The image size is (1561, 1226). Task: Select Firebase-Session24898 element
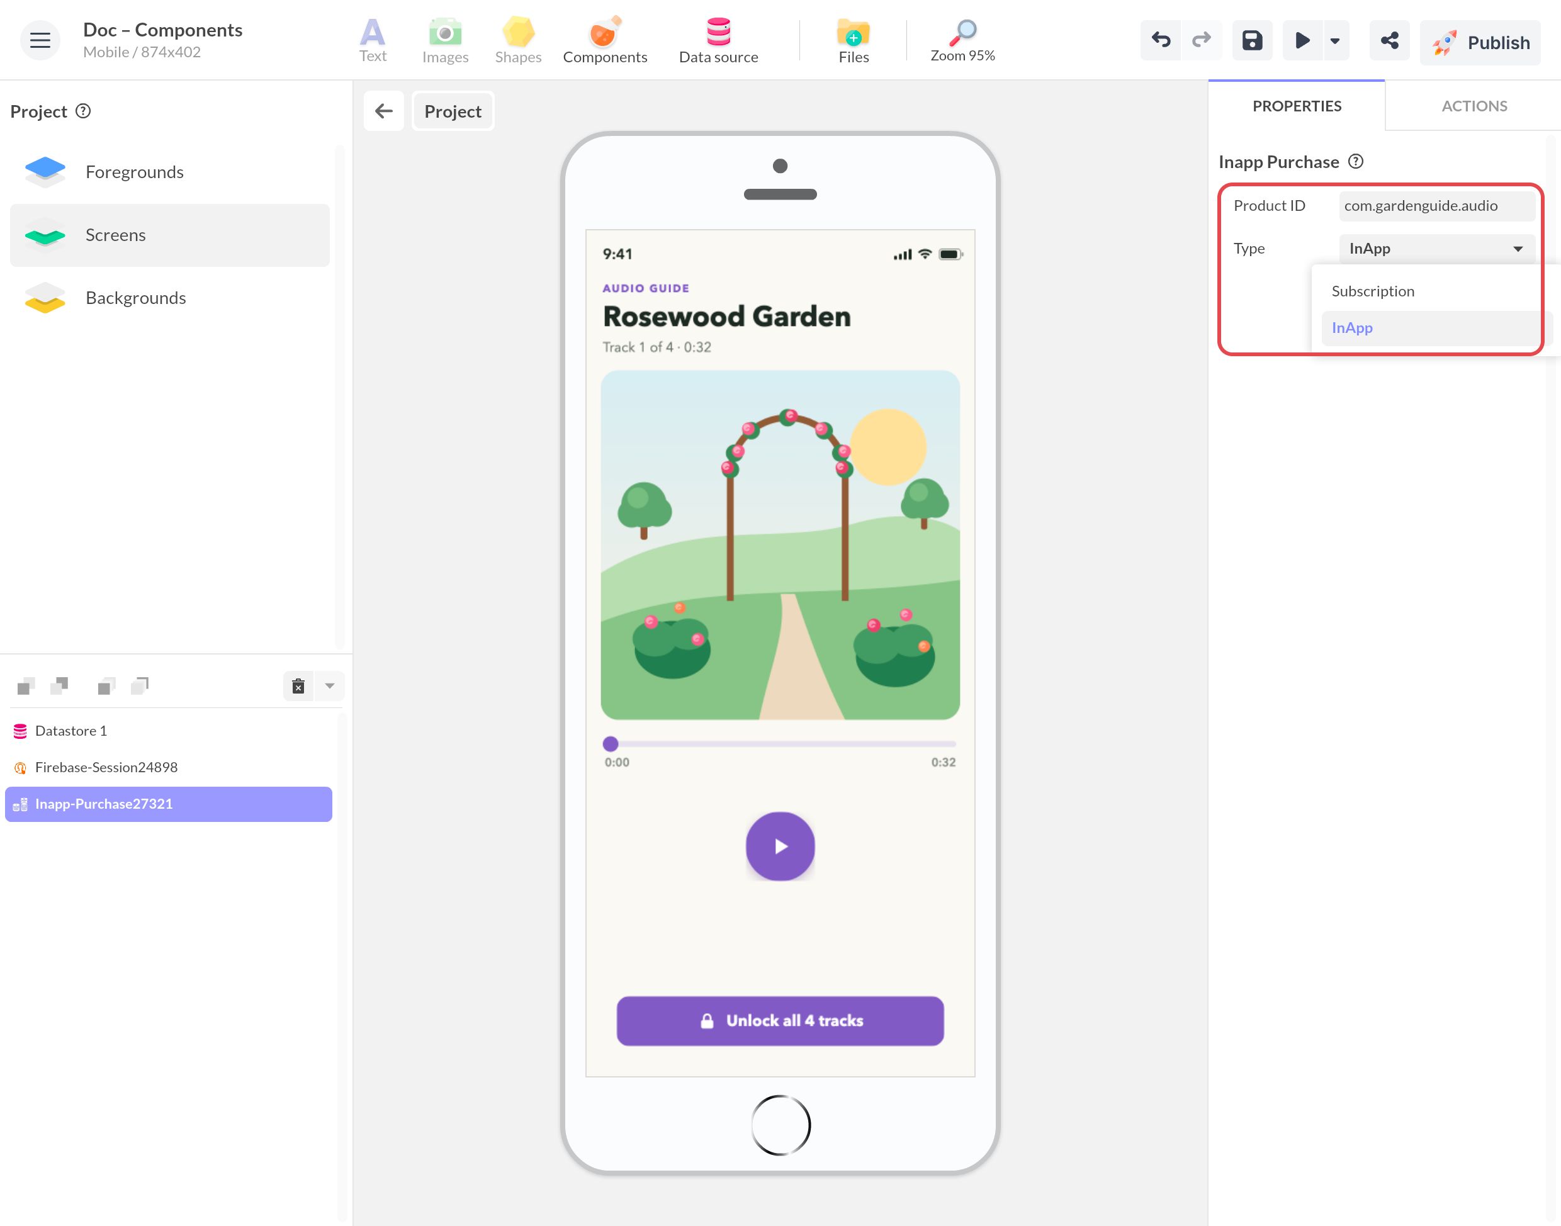pyautogui.click(x=168, y=767)
